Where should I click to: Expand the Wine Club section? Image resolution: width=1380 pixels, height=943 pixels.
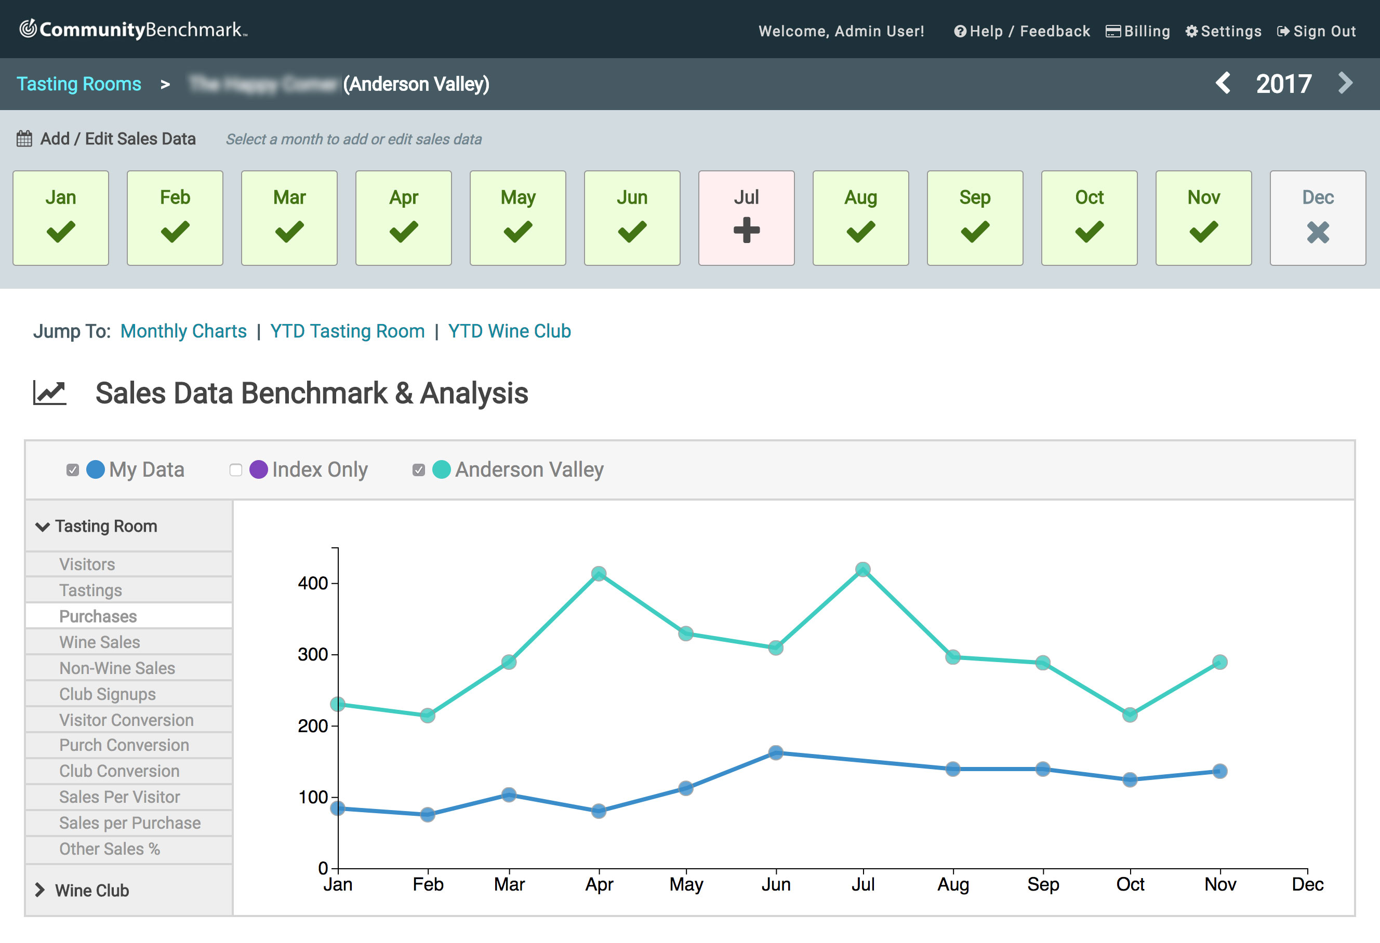coord(129,890)
